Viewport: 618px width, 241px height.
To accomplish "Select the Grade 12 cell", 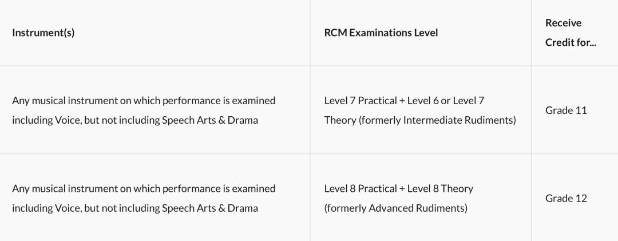I will click(x=566, y=198).
